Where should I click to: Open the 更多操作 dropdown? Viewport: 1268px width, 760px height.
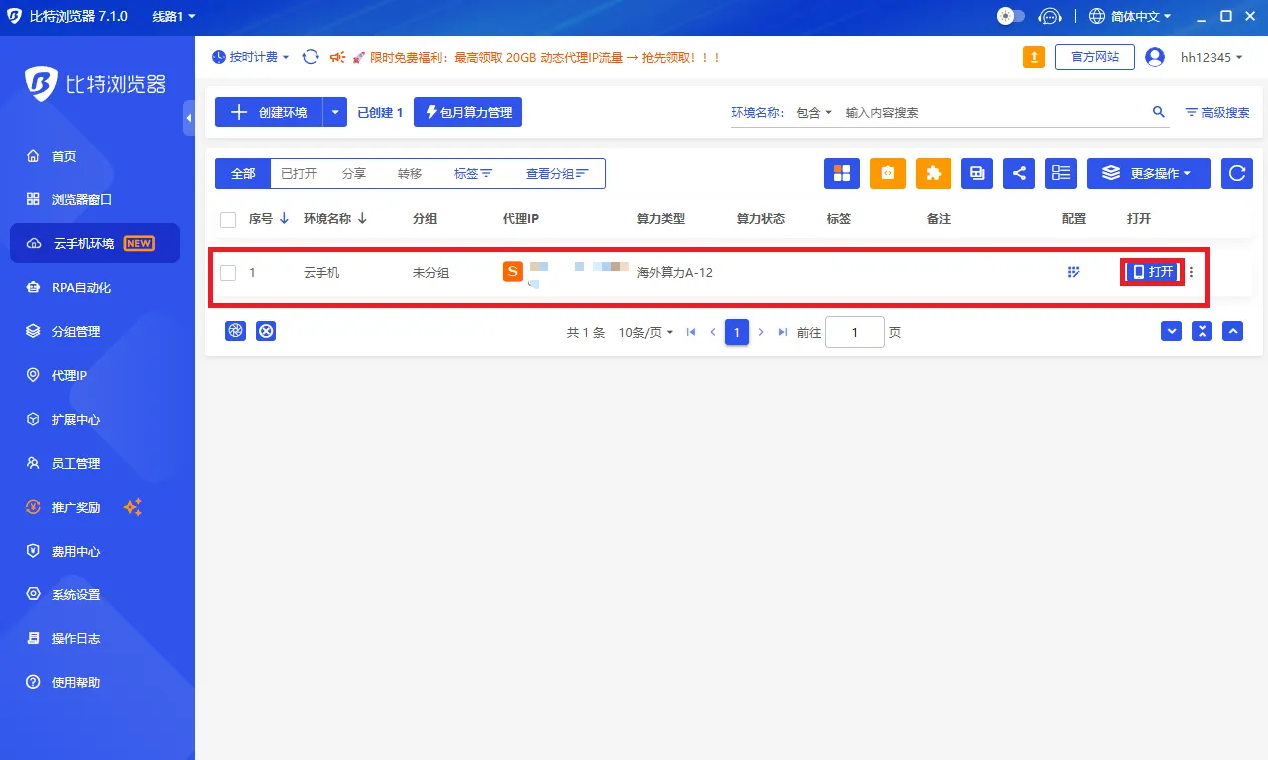click(x=1148, y=173)
